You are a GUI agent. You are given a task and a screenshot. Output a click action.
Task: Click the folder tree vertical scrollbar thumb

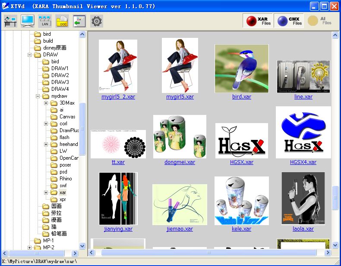(x=82, y=129)
